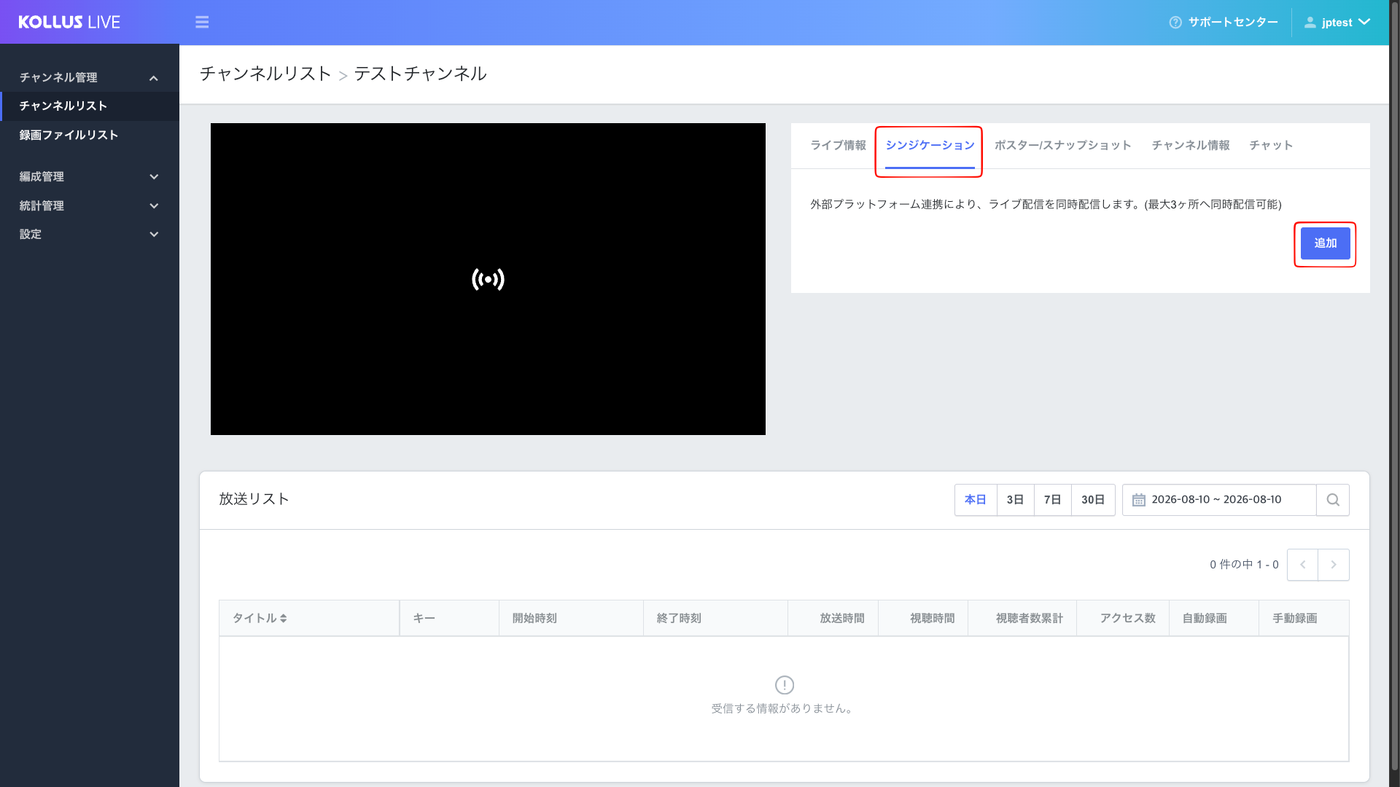The width and height of the screenshot is (1400, 787).
Task: Click the 視聴者数累計 column header
Action: tap(1022, 618)
